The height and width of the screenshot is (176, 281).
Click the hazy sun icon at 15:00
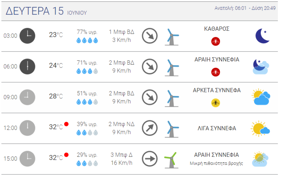point(260,159)
